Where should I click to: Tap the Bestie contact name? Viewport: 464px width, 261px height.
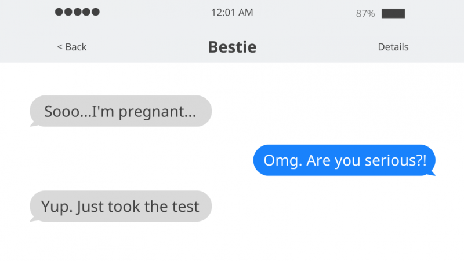point(232,47)
